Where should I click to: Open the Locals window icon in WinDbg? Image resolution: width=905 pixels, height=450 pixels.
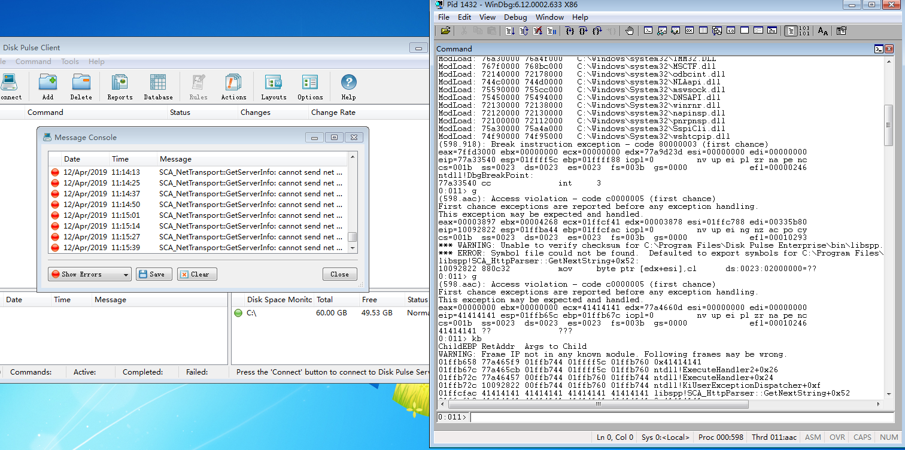click(x=676, y=31)
